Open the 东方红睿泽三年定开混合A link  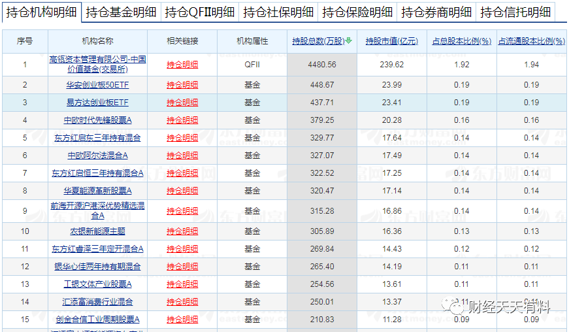97,249
